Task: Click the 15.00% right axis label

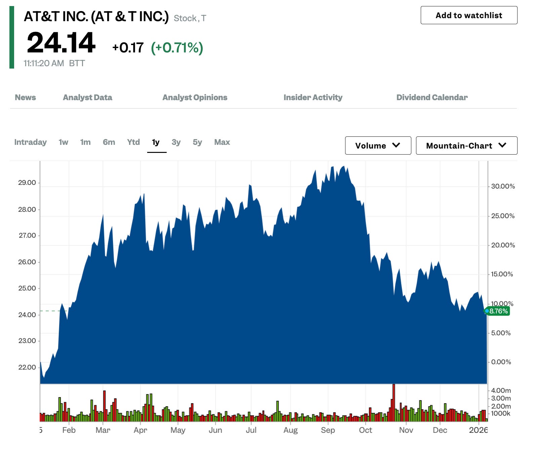Action: click(x=502, y=274)
